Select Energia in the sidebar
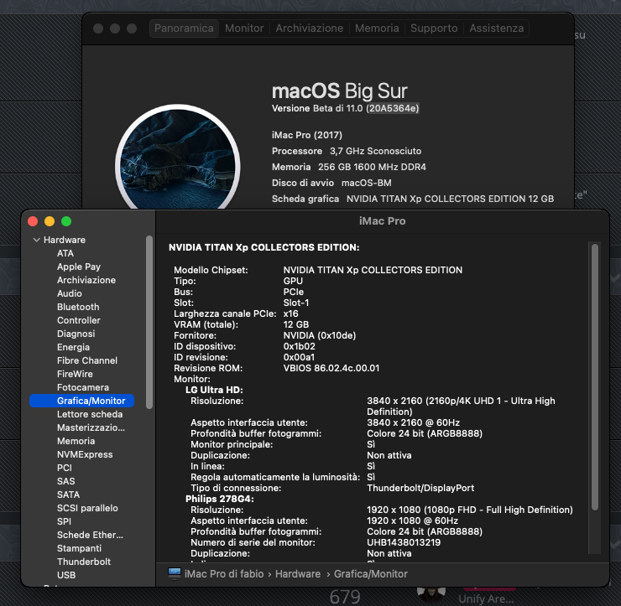The width and height of the screenshot is (621, 606). [x=73, y=347]
